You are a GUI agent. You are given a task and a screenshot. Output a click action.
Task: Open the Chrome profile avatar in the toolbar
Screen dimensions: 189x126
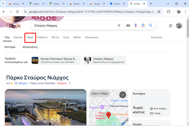(179, 12)
